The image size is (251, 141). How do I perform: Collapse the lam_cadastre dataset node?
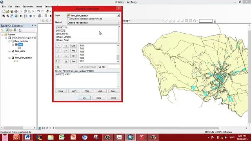(x=9, y=41)
